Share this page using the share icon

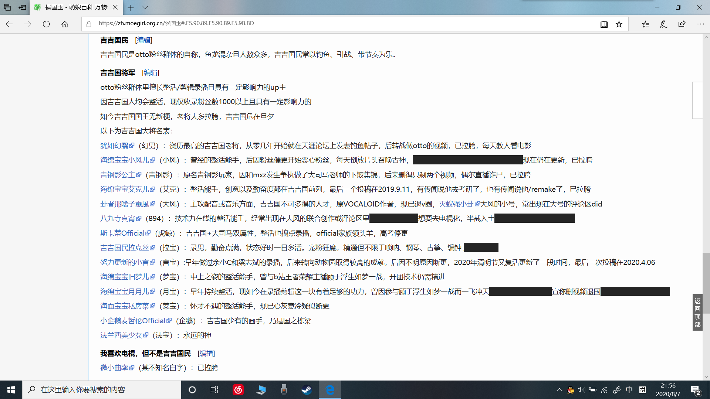tap(682, 24)
